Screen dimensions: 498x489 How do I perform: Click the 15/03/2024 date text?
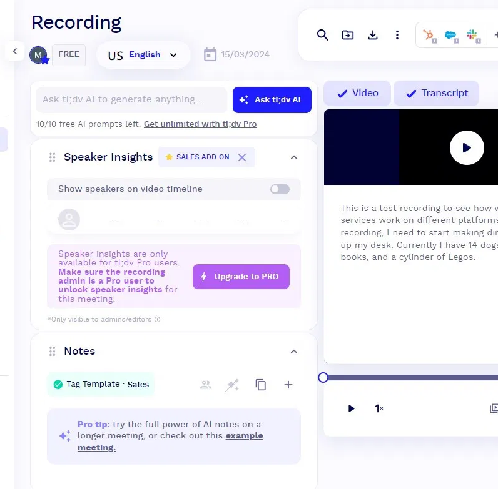245,54
